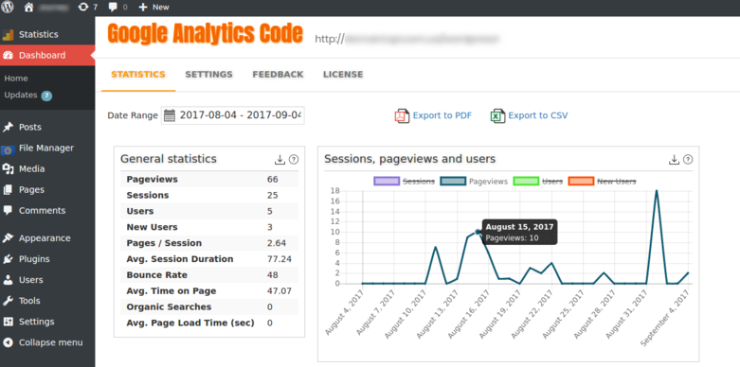Open help for General statistics panel

point(294,159)
